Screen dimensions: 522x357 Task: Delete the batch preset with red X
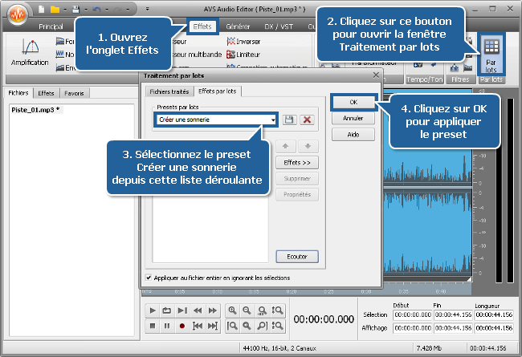pyautogui.click(x=307, y=120)
